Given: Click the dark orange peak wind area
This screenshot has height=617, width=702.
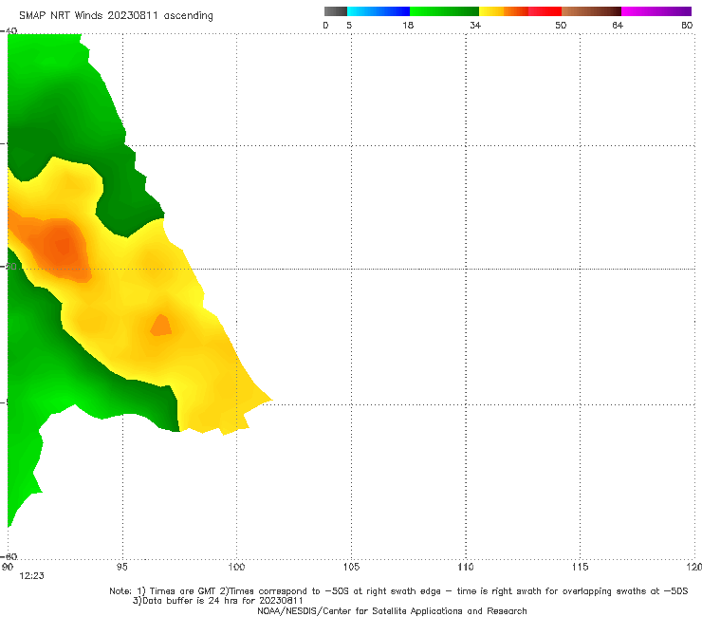Looking at the screenshot, I should tap(63, 248).
